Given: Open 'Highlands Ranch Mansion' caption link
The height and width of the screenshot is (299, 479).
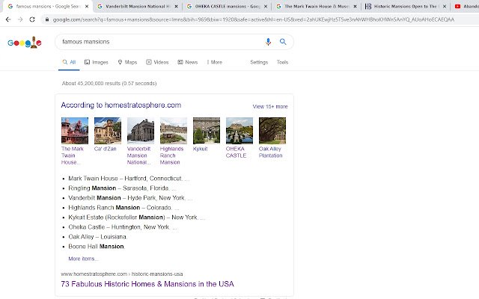Looking at the screenshot, I should tap(171, 155).
